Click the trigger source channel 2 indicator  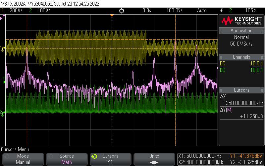231,11
